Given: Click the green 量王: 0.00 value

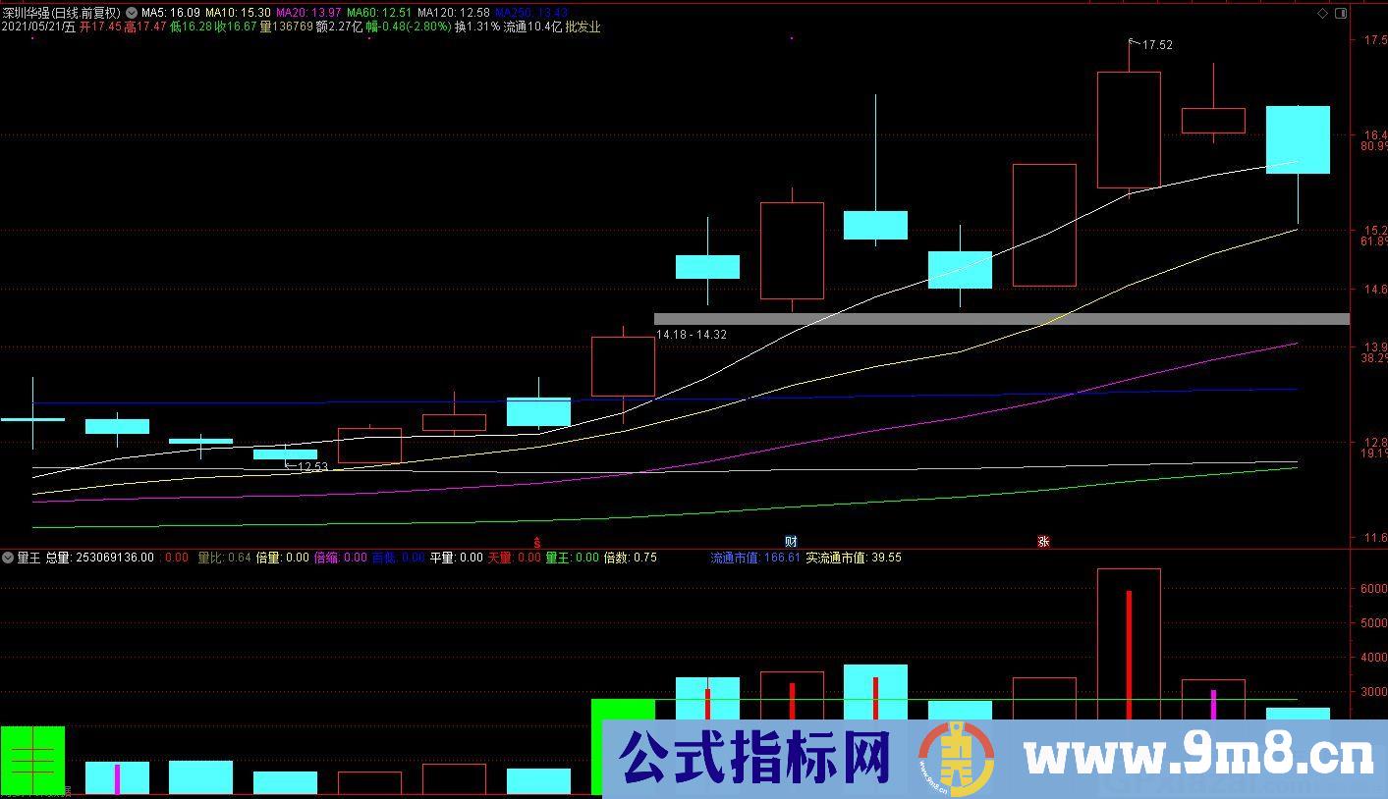Looking at the screenshot, I should pos(573,558).
